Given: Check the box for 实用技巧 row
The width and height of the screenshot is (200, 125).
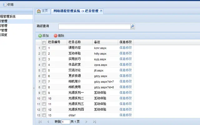Looking at the screenshot, I should [44, 59].
